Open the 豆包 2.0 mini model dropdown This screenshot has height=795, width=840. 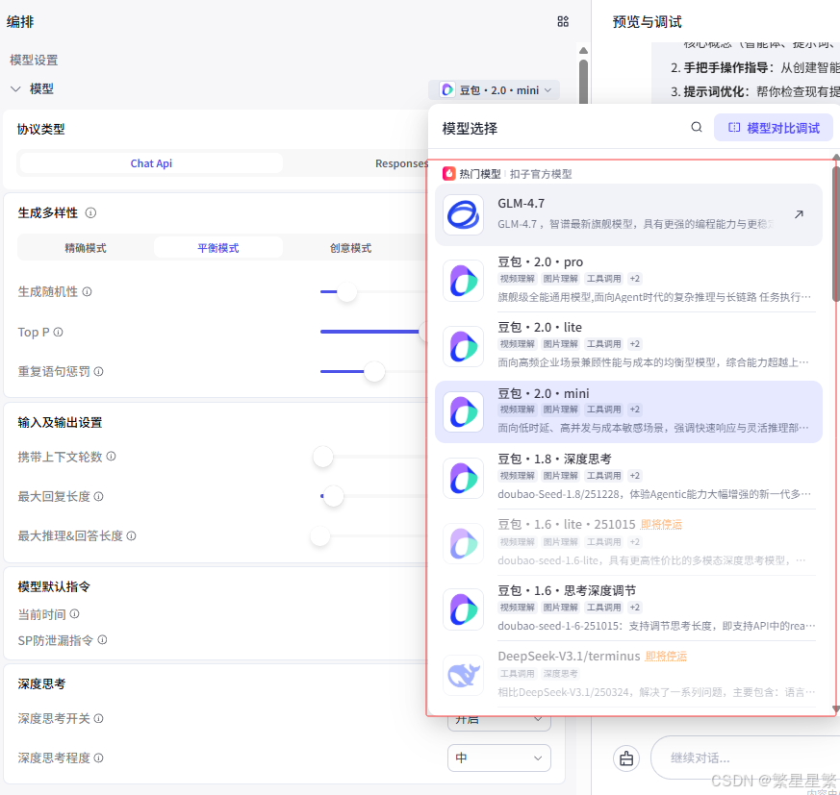click(495, 90)
